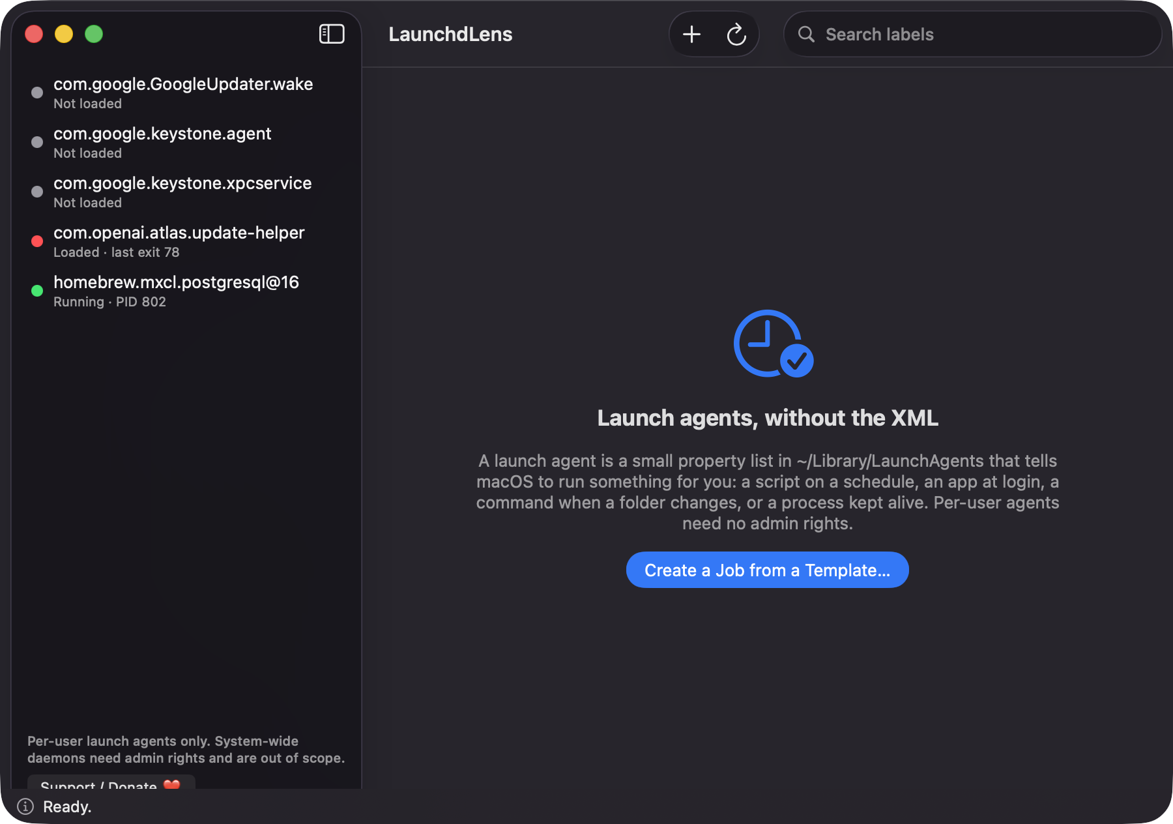Click the plus icon to add a job
The image size is (1173, 824).
691,34
